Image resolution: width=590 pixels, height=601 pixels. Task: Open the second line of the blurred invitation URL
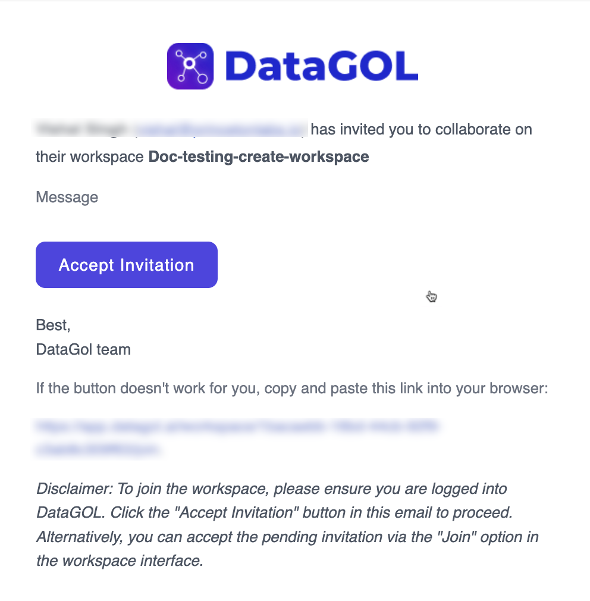pos(98,449)
